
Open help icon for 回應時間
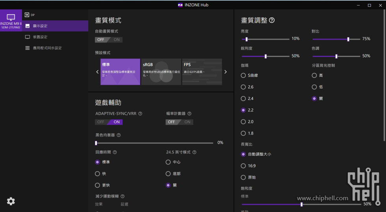tap(115, 152)
